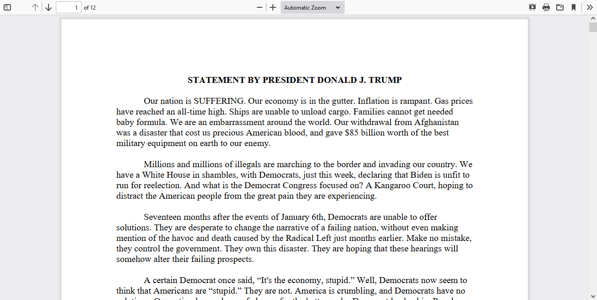Click "military equipment on earth to our enemy."
The width and height of the screenshot is (597, 300).
pyautogui.click(x=194, y=143)
